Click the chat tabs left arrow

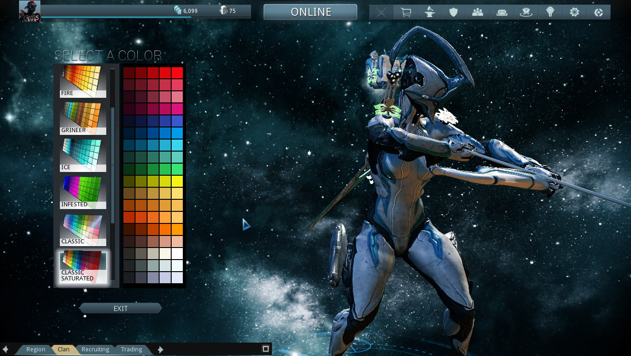[x=6, y=350]
